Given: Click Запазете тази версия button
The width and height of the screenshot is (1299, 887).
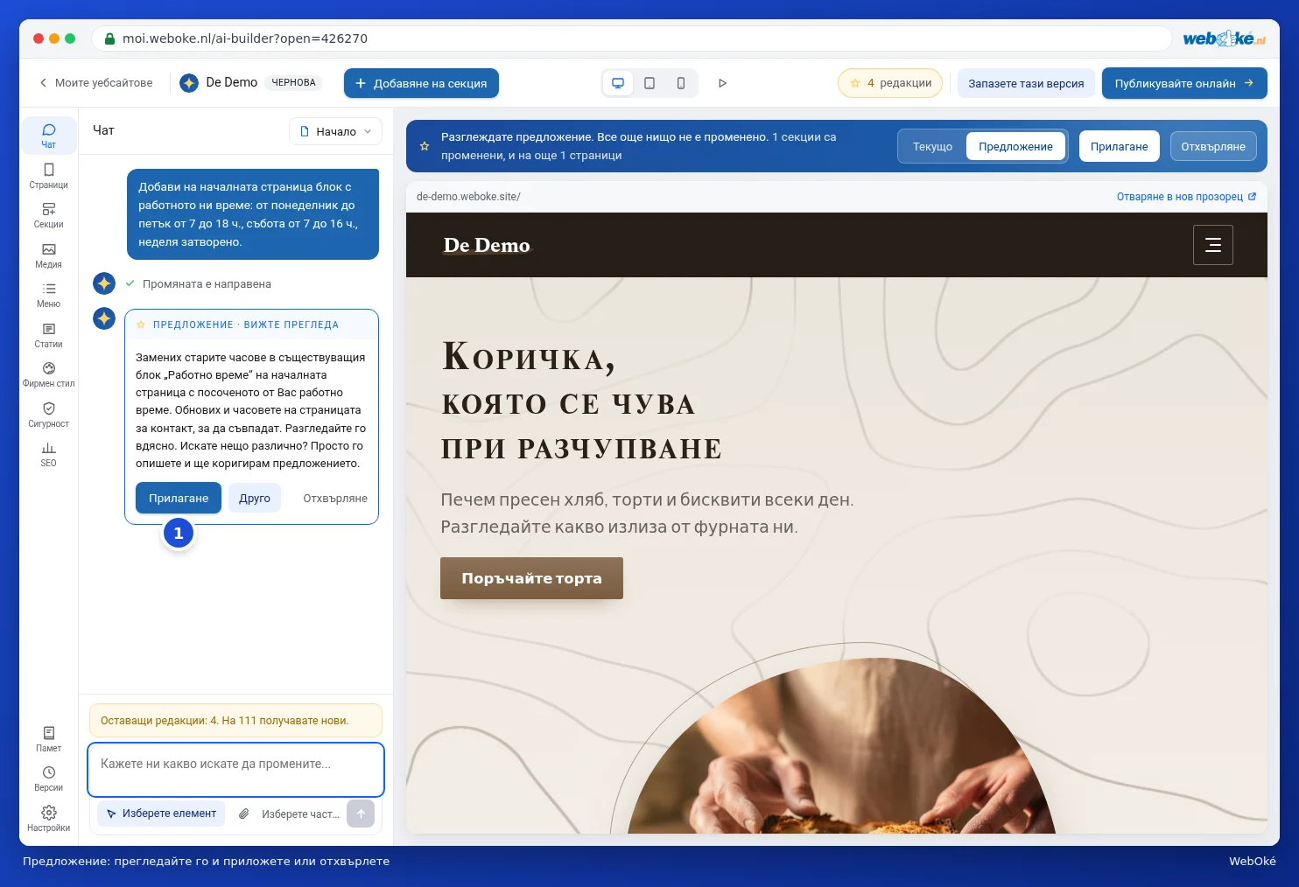Looking at the screenshot, I should click(1026, 83).
